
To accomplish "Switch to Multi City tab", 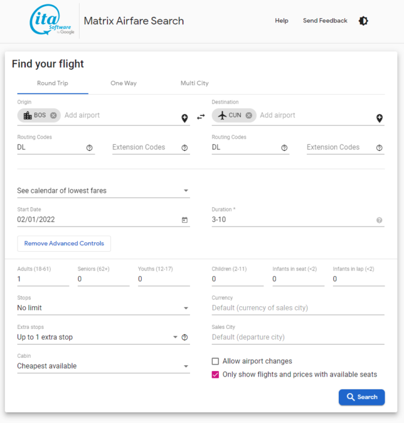I will click(x=195, y=83).
